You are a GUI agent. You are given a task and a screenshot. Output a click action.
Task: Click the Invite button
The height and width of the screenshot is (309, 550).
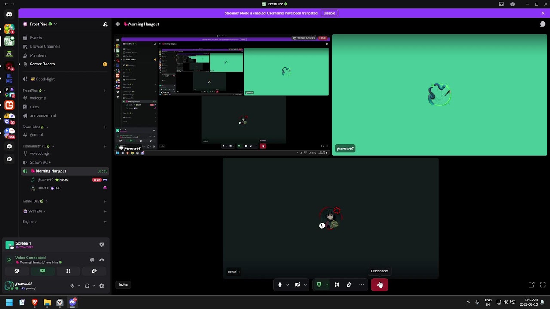123,285
